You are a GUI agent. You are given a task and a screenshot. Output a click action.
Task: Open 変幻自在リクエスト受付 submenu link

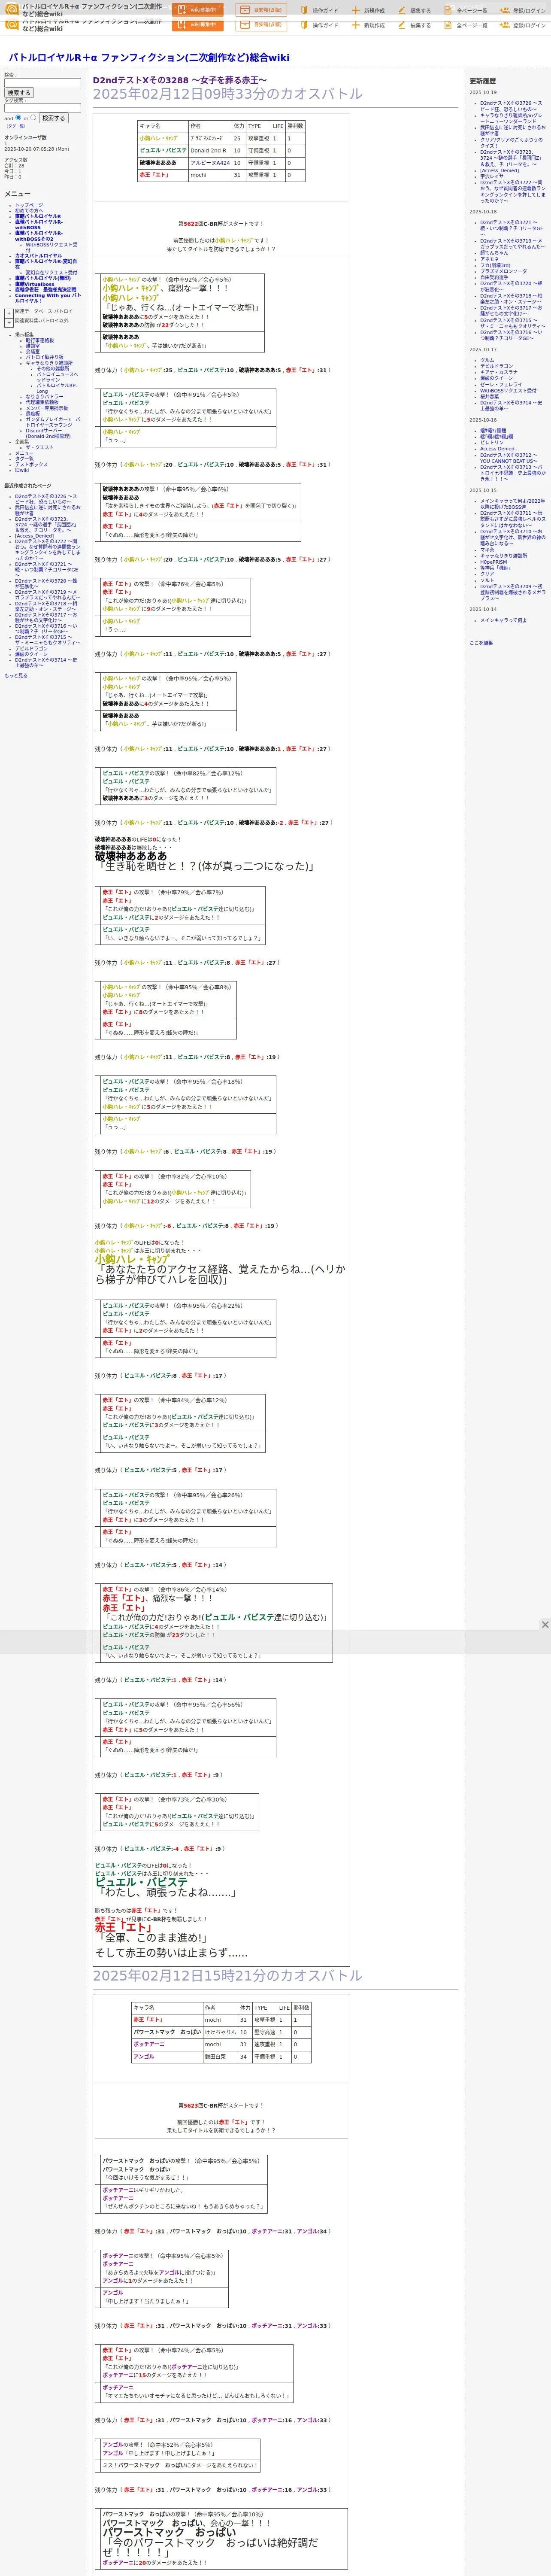(51, 273)
